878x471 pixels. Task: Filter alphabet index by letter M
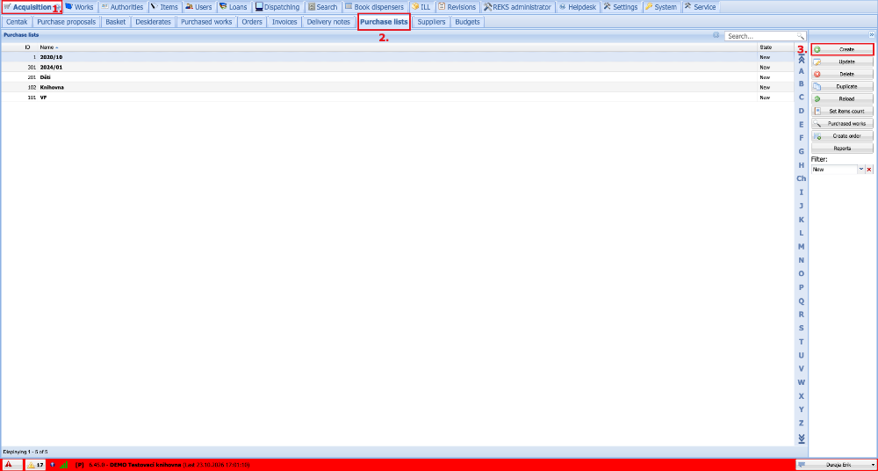802,246
